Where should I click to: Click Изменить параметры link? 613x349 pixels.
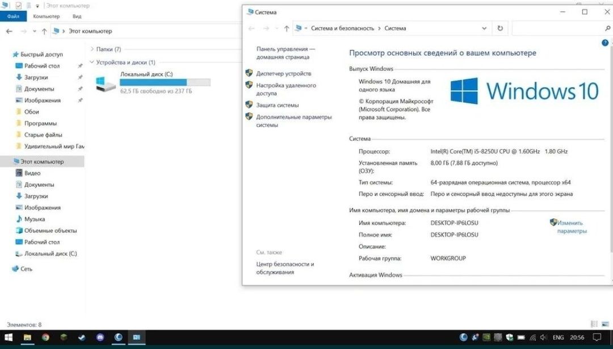tap(572, 226)
